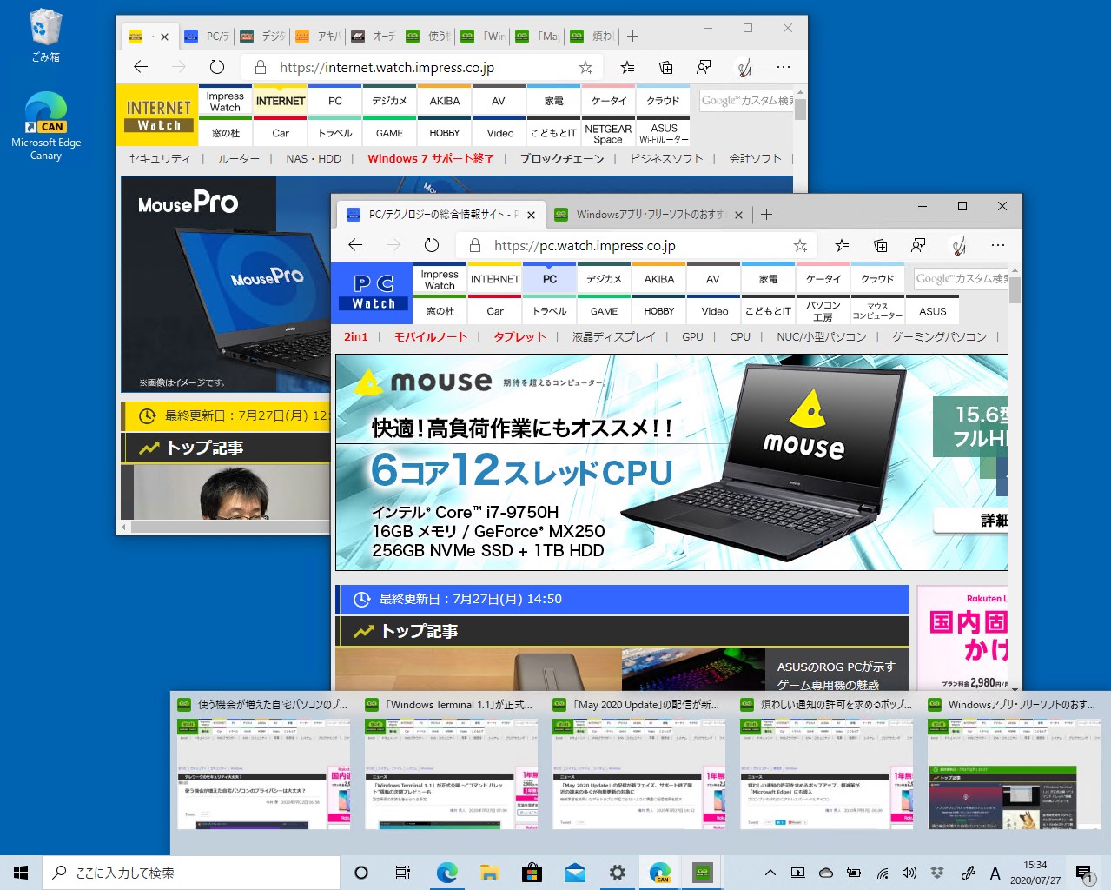Viewport: 1111px width, 890px height.
Task: Open the Favorites list icon in Edge
Action: [x=840, y=245]
